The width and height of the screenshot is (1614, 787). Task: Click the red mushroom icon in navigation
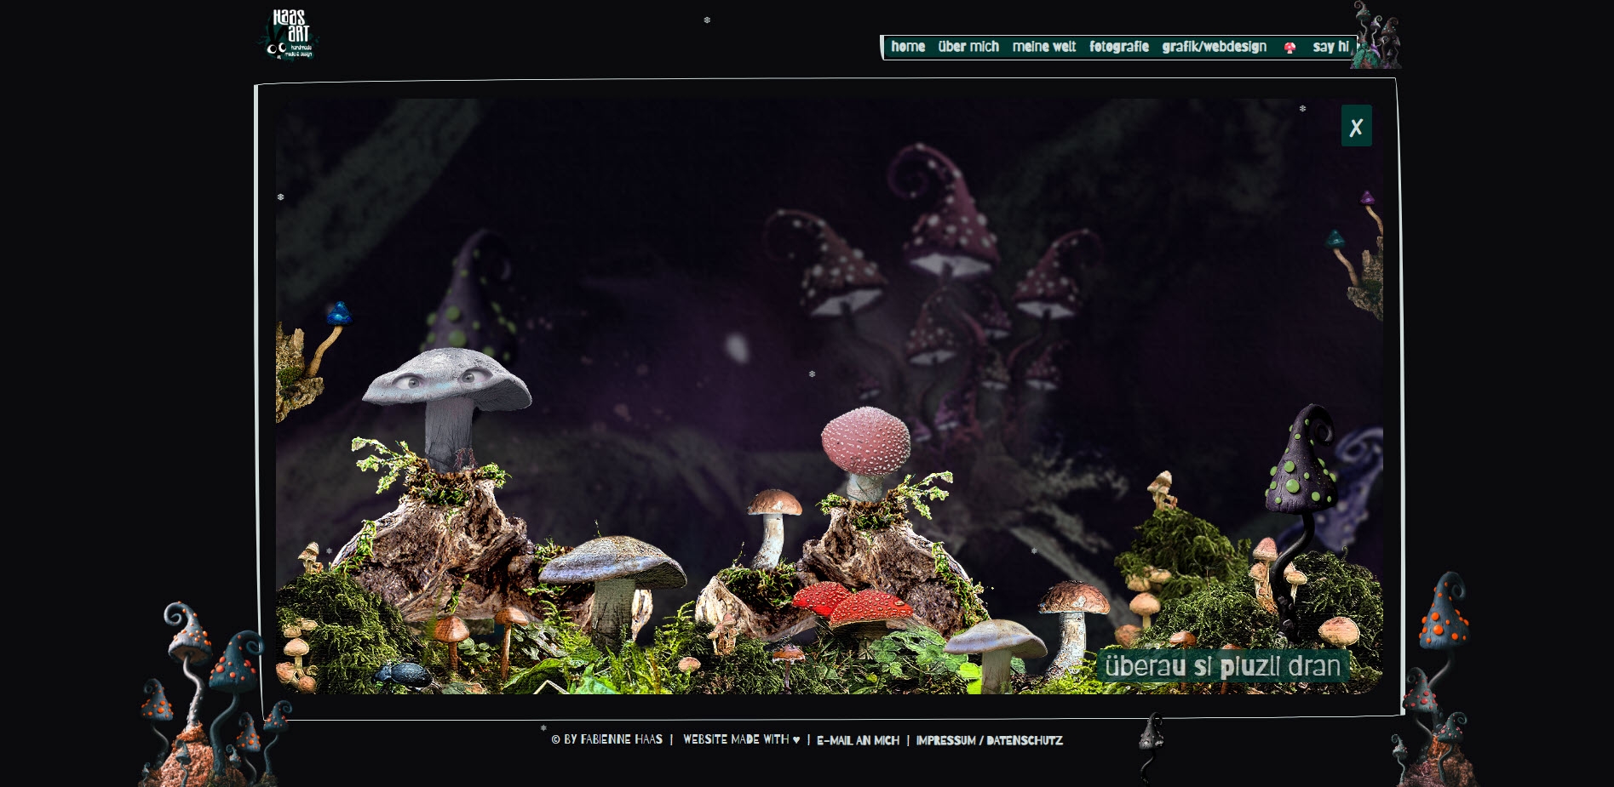(x=1289, y=48)
